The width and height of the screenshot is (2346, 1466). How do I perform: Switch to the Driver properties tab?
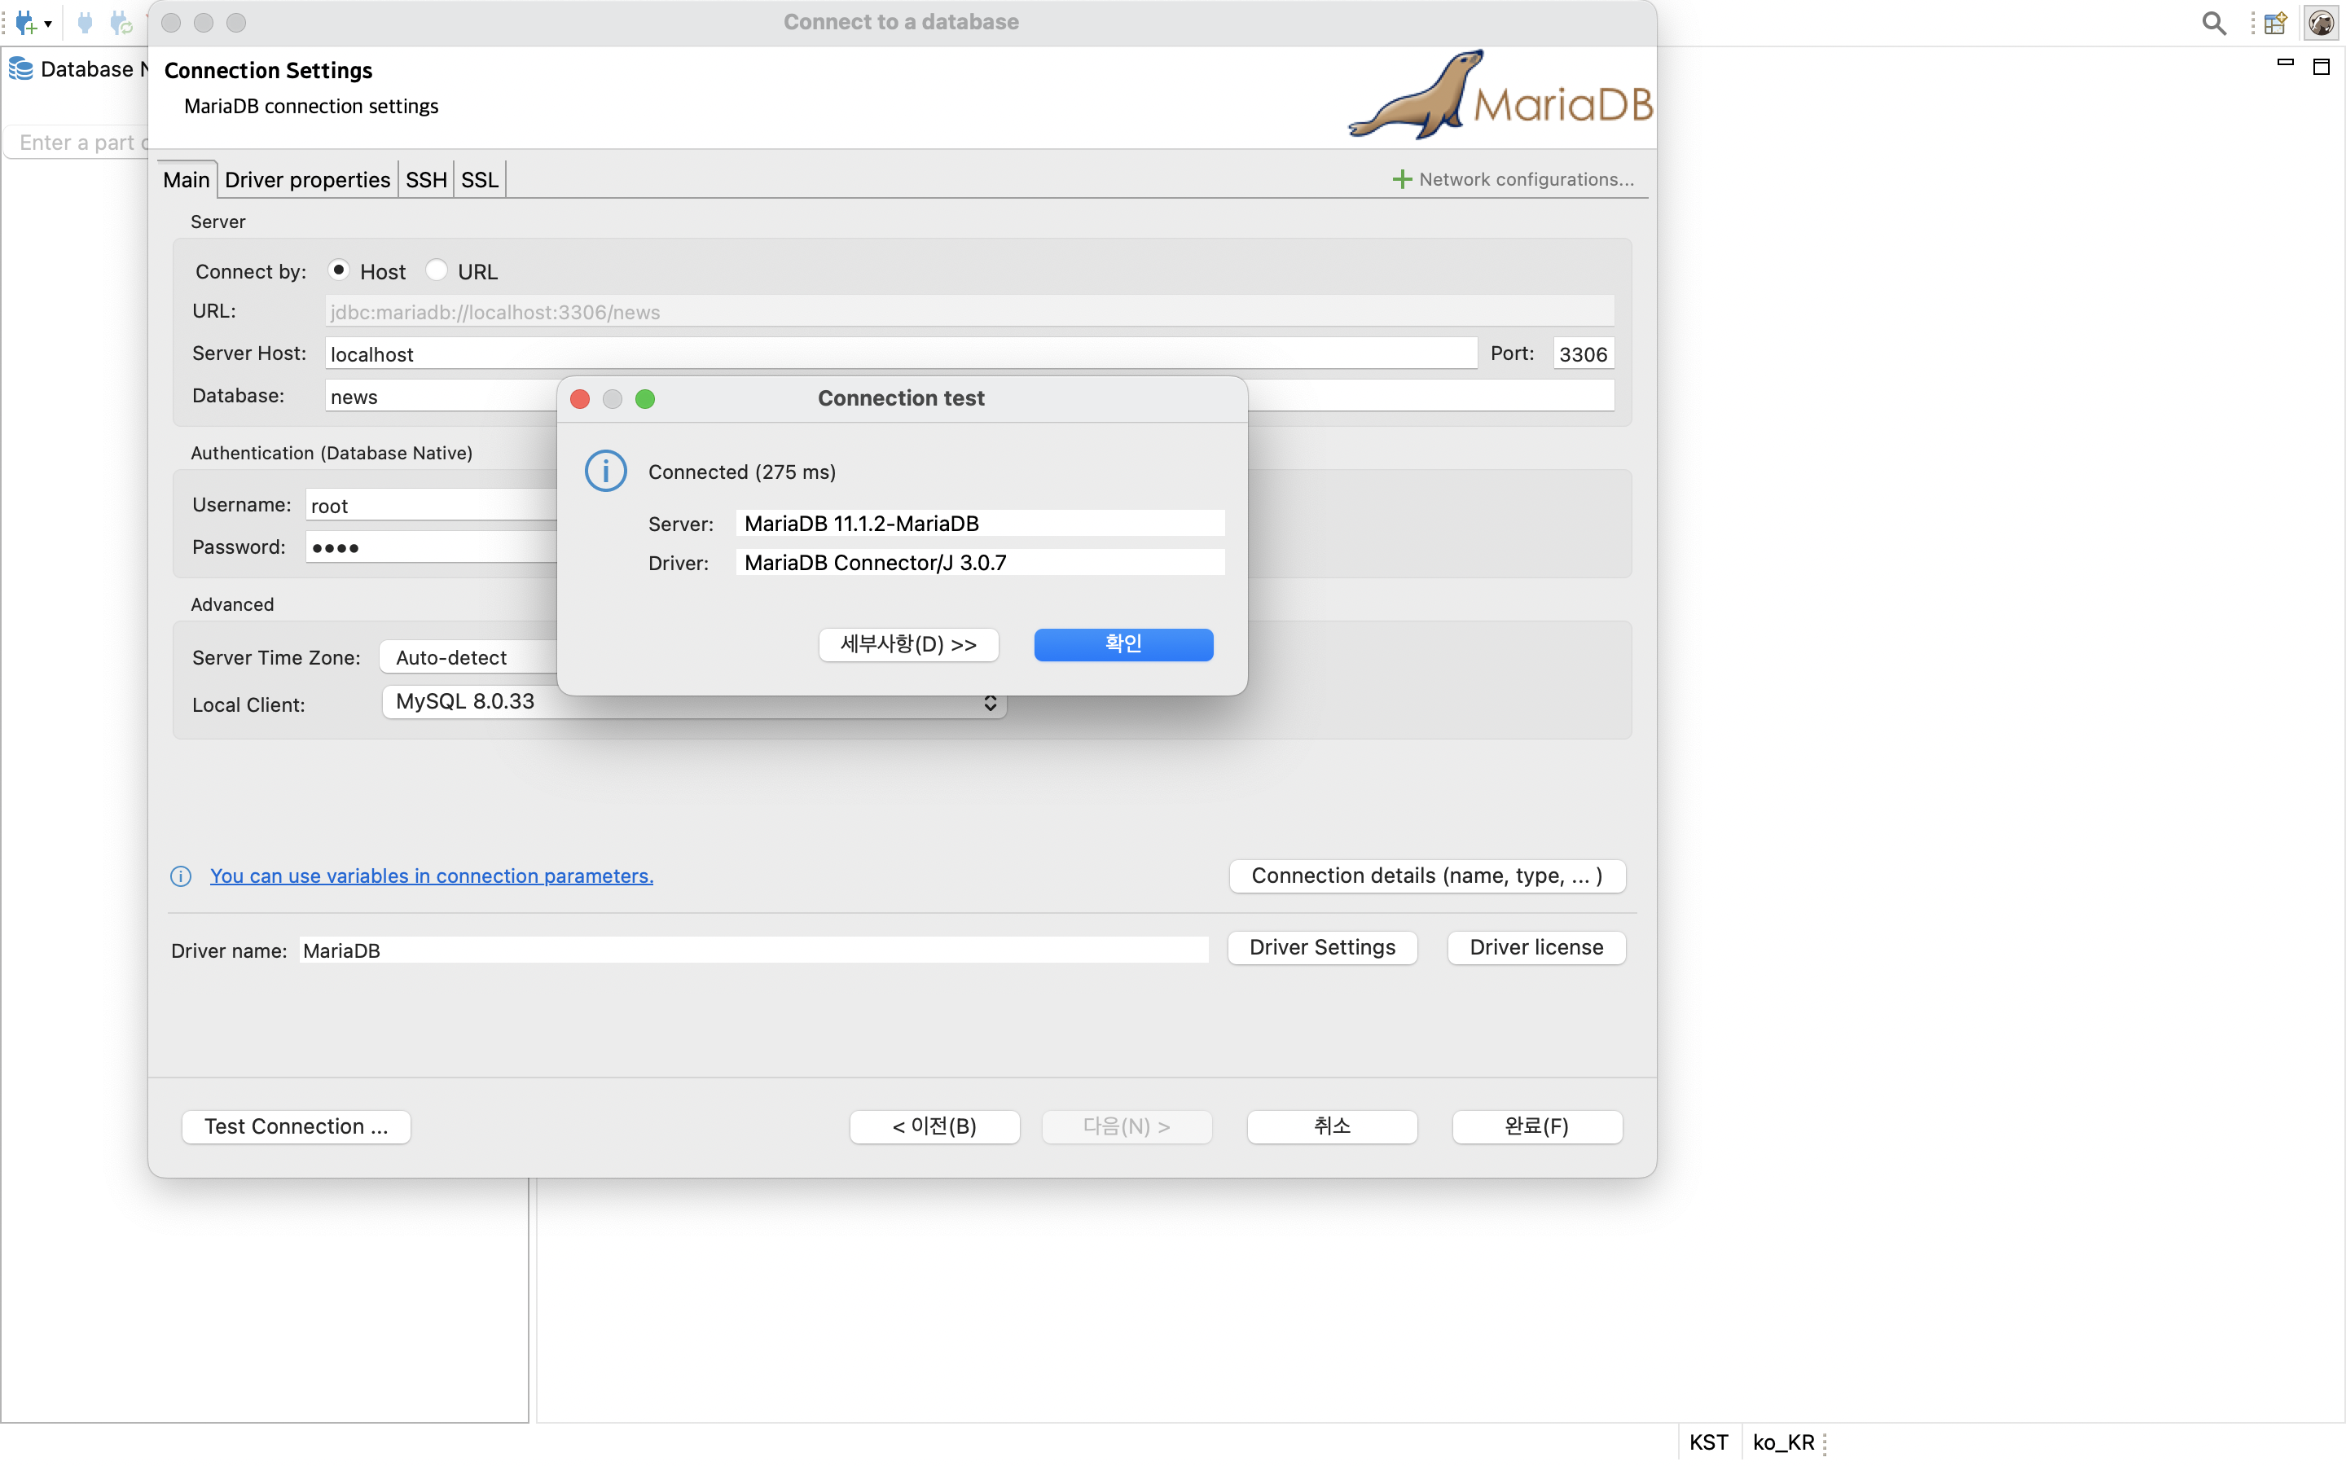pos(307,178)
